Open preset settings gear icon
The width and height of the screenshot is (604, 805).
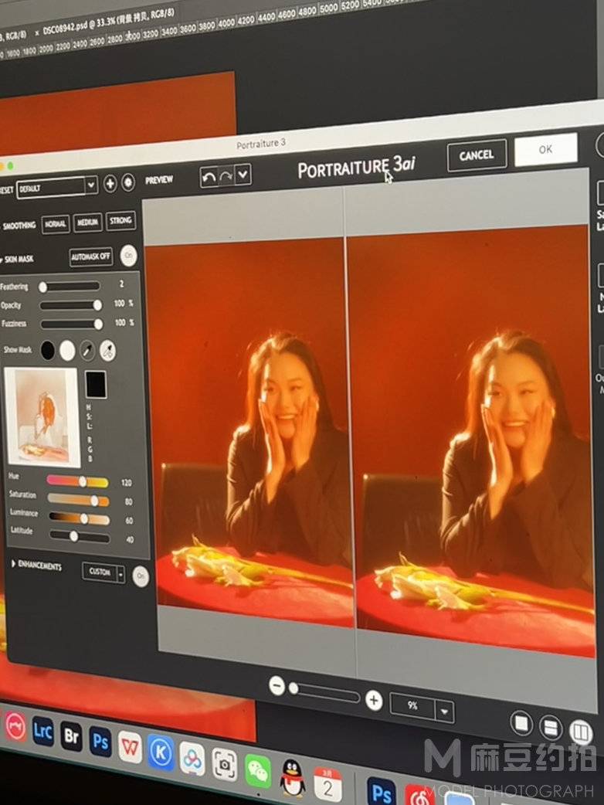(127, 182)
